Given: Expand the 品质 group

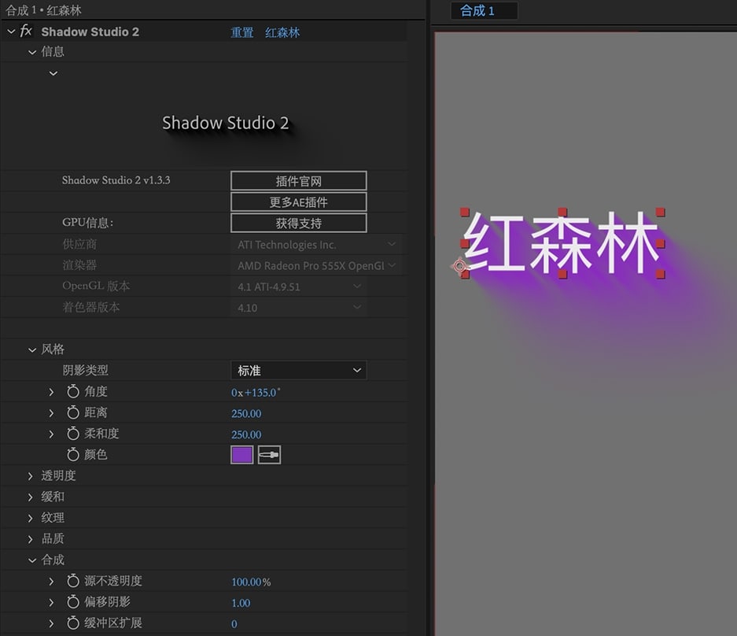Looking at the screenshot, I should click(31, 539).
